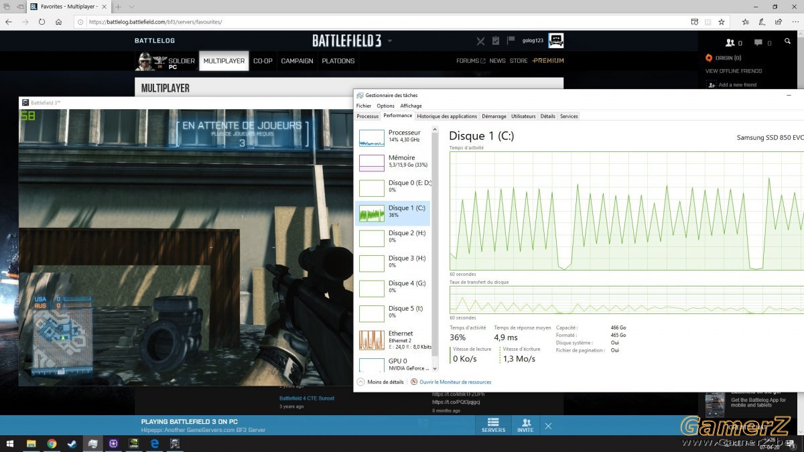Switch to the Historique des applications tab
Viewport: 804px width, 452px height.
pyautogui.click(x=447, y=117)
